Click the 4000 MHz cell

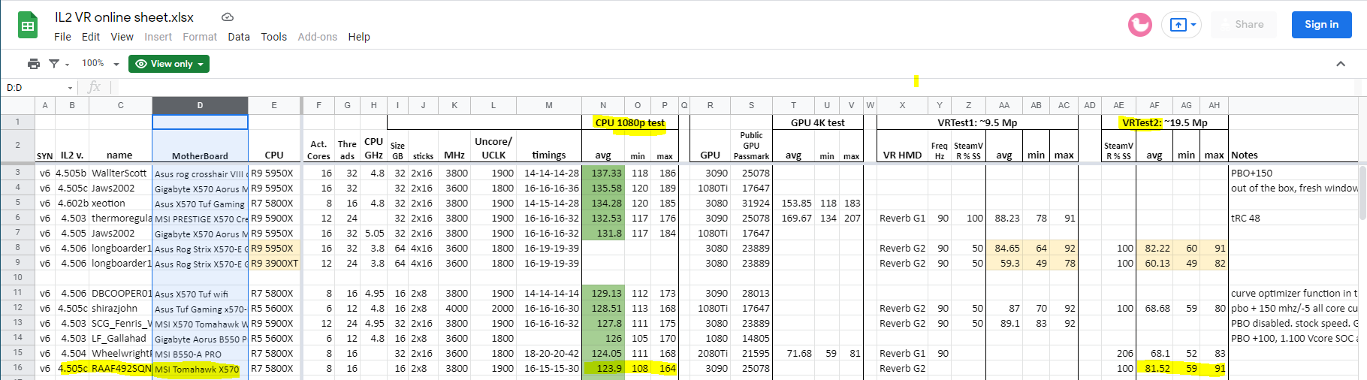point(454,308)
